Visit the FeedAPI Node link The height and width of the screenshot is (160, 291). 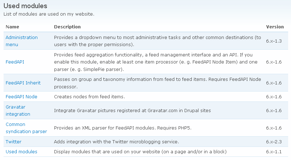[x=21, y=97]
